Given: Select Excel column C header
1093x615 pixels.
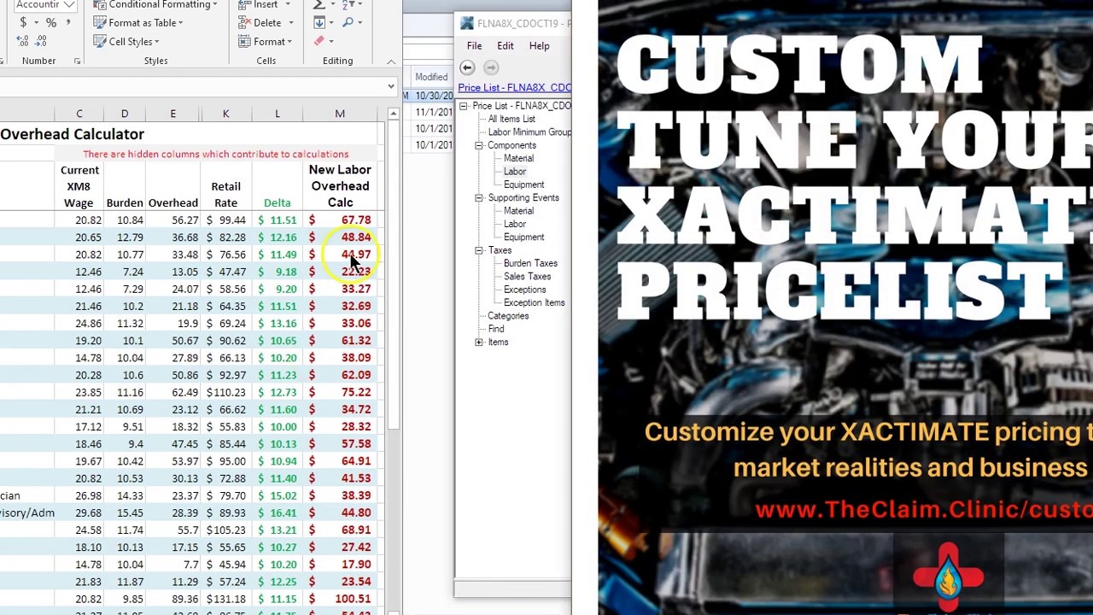Looking at the screenshot, I should coord(79,114).
